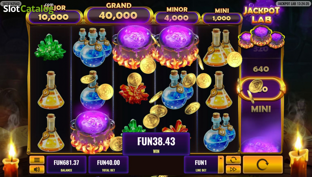Viewport: 312px width, 177px height.
Task: Click the SlotCatalog.com logo
Action: [x=28, y=8]
